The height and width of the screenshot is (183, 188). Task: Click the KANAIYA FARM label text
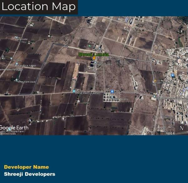coord(27,66)
